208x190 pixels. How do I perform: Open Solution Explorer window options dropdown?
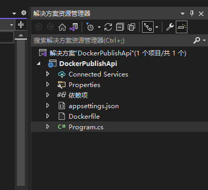click(183, 14)
